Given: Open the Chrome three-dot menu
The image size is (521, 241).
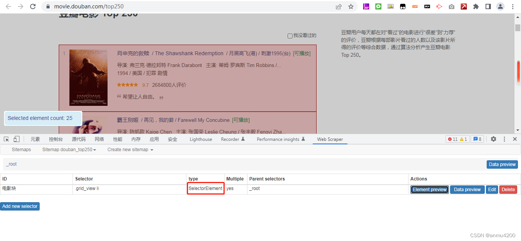Looking at the screenshot, I should tap(513, 6).
